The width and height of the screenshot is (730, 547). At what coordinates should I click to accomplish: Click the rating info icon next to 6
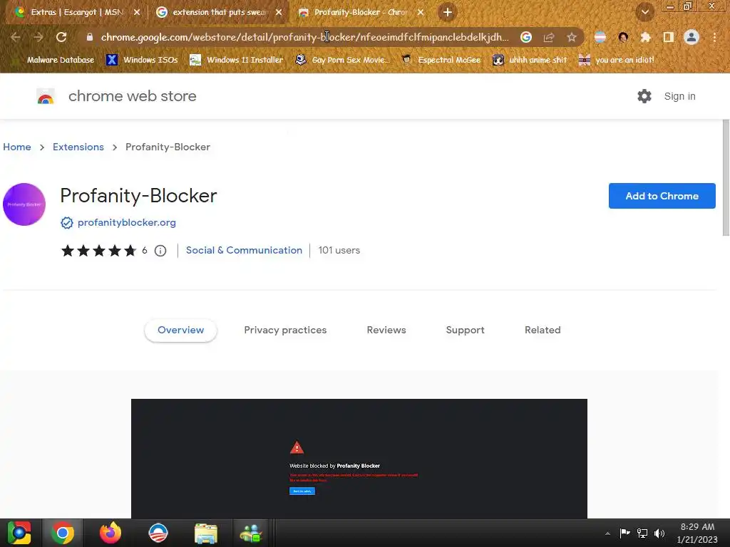(x=160, y=251)
